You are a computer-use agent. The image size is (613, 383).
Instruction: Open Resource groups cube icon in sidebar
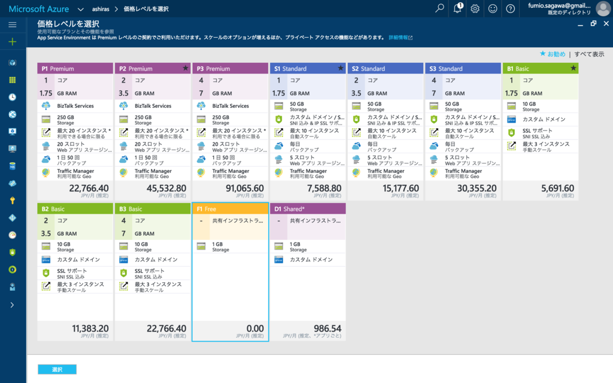13,62
